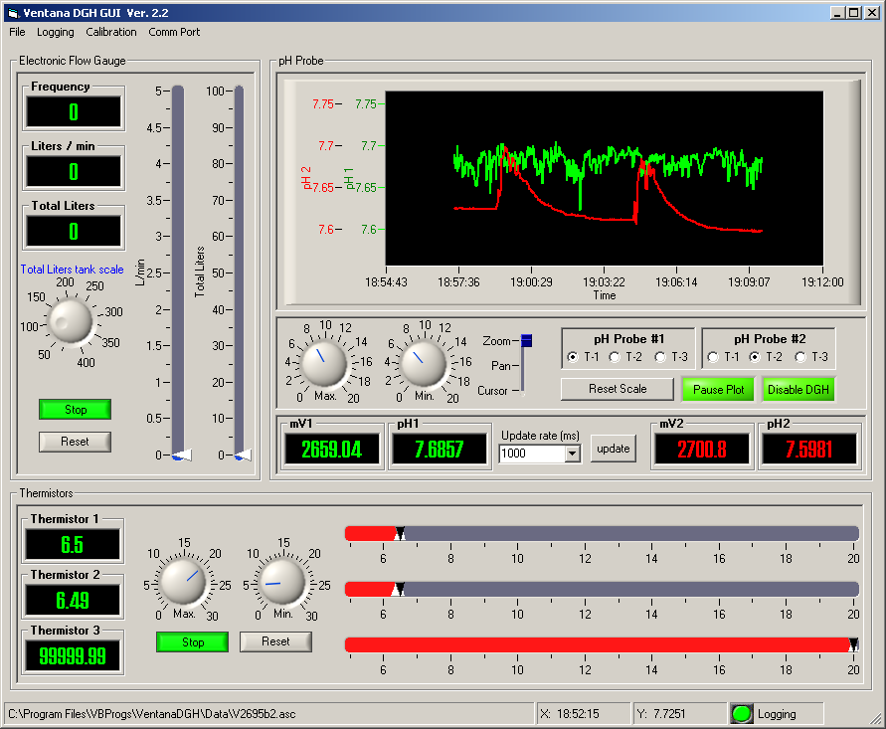
Task: Click the pH2 value 7.5981
Action: click(x=809, y=450)
